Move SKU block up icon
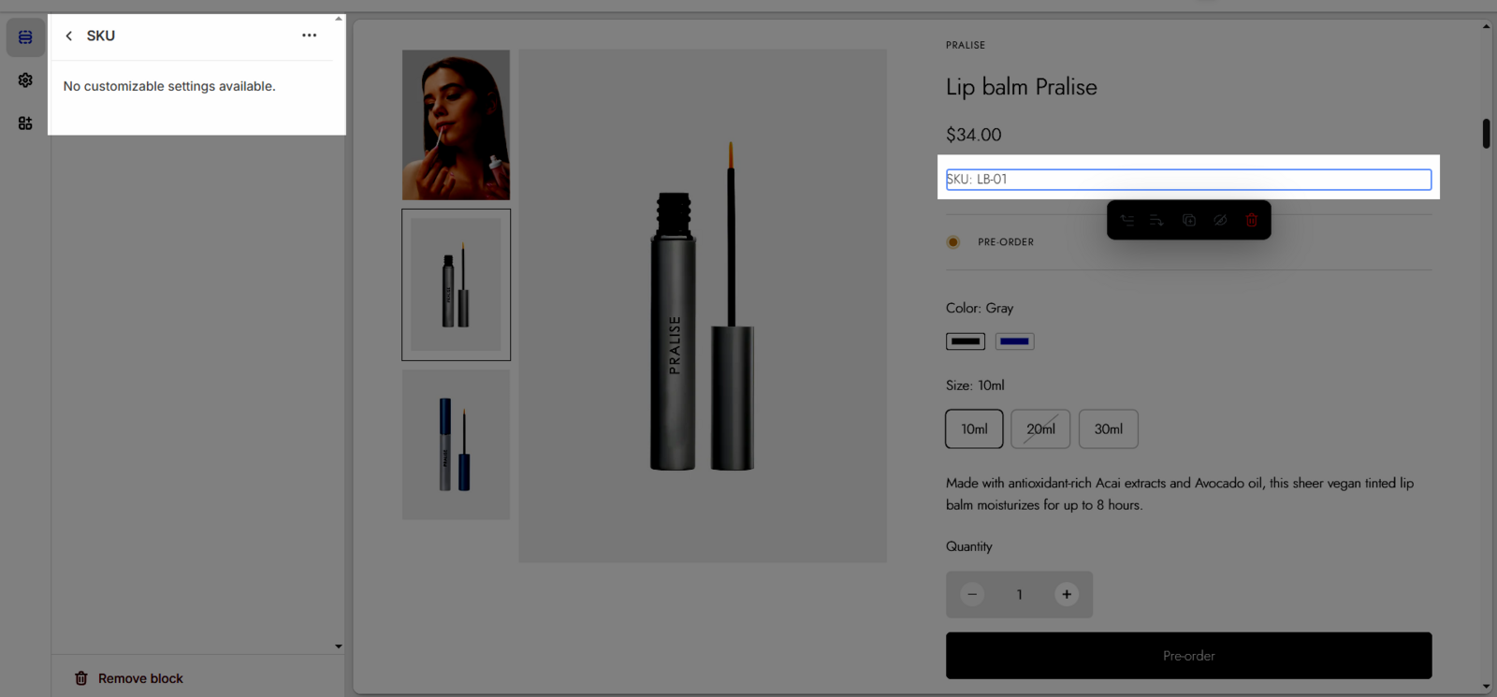The width and height of the screenshot is (1497, 697). coord(1127,220)
